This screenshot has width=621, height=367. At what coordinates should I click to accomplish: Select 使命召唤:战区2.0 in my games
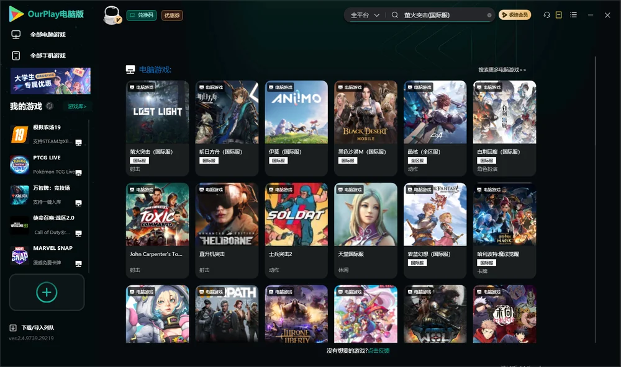coord(48,225)
